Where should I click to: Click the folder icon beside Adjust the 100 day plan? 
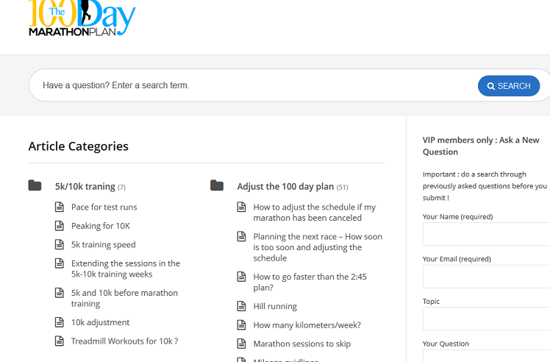click(217, 185)
